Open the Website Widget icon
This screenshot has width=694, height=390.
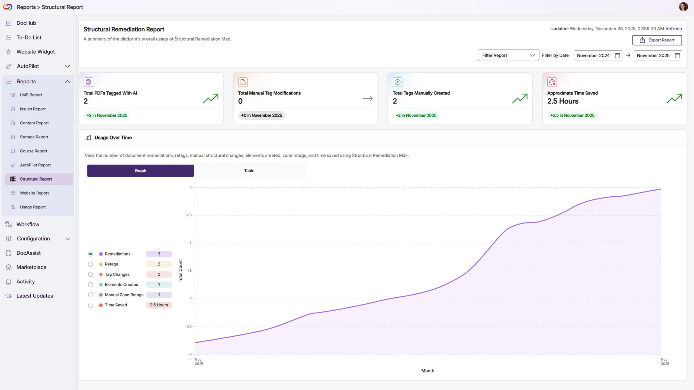(x=9, y=52)
